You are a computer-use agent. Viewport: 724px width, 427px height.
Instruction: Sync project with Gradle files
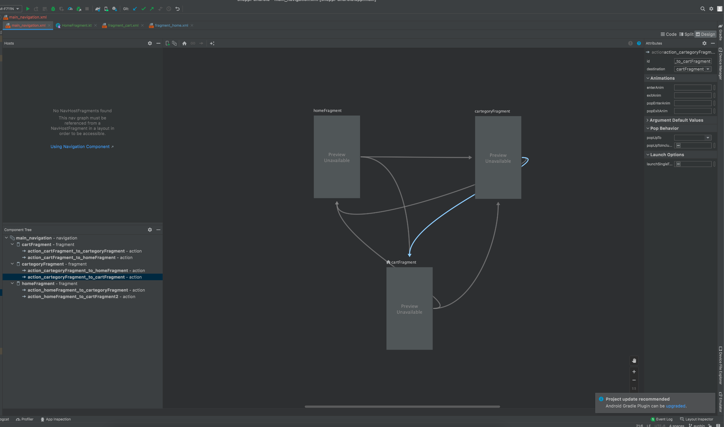98,9
